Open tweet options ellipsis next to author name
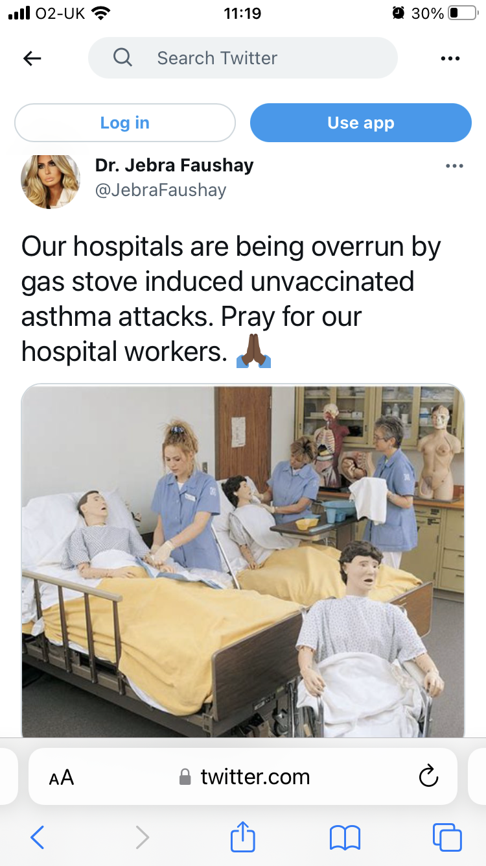 (x=454, y=166)
